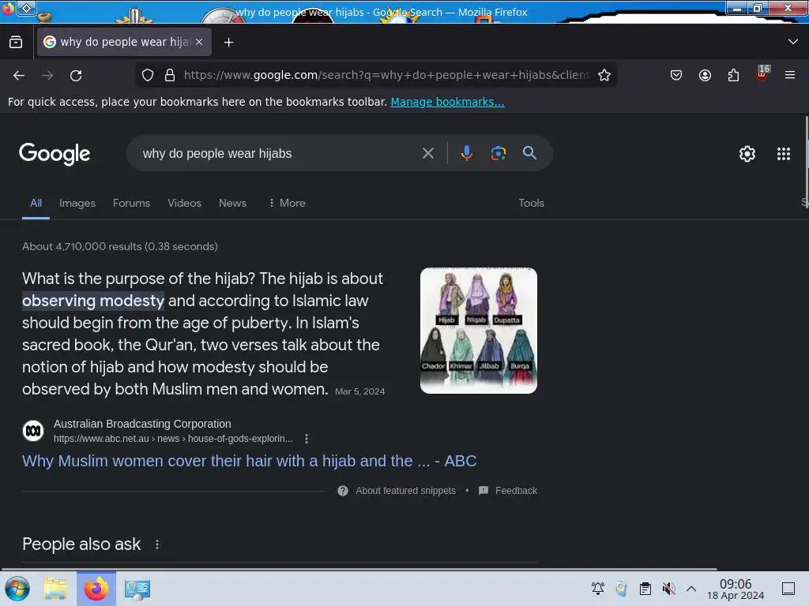Click the page vertical scrollbar
Screen dimensions: 809x606
[x=806, y=162]
